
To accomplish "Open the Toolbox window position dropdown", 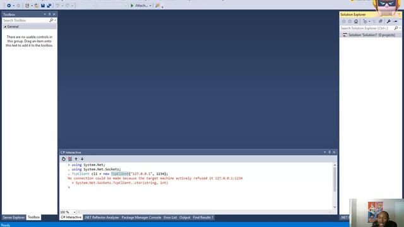I will 45,15.
